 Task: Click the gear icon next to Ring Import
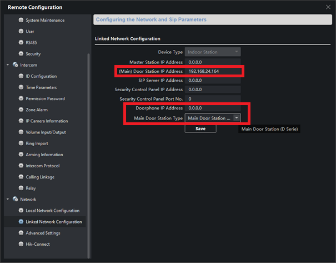21,143
